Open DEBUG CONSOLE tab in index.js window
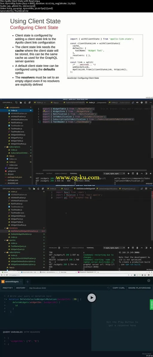The image size is (153, 357). [x=61, y=173]
